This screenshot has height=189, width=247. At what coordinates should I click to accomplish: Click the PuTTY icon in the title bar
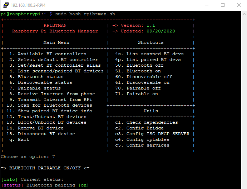[x=6, y=5]
